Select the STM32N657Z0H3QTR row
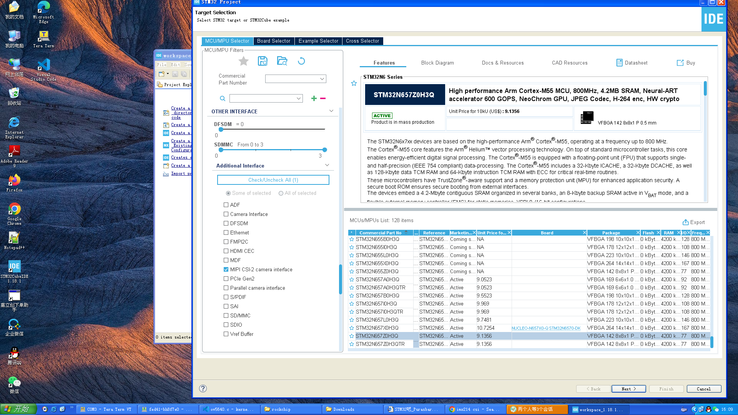The height and width of the screenshot is (415, 738). (x=529, y=344)
